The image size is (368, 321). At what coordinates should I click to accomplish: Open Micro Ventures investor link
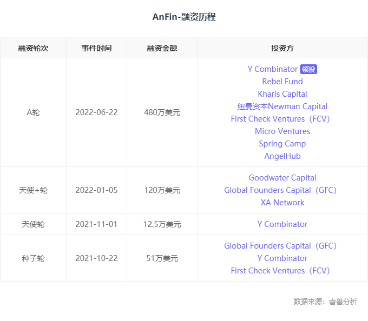[x=282, y=131]
